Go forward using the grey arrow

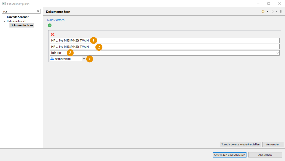pos(272,11)
